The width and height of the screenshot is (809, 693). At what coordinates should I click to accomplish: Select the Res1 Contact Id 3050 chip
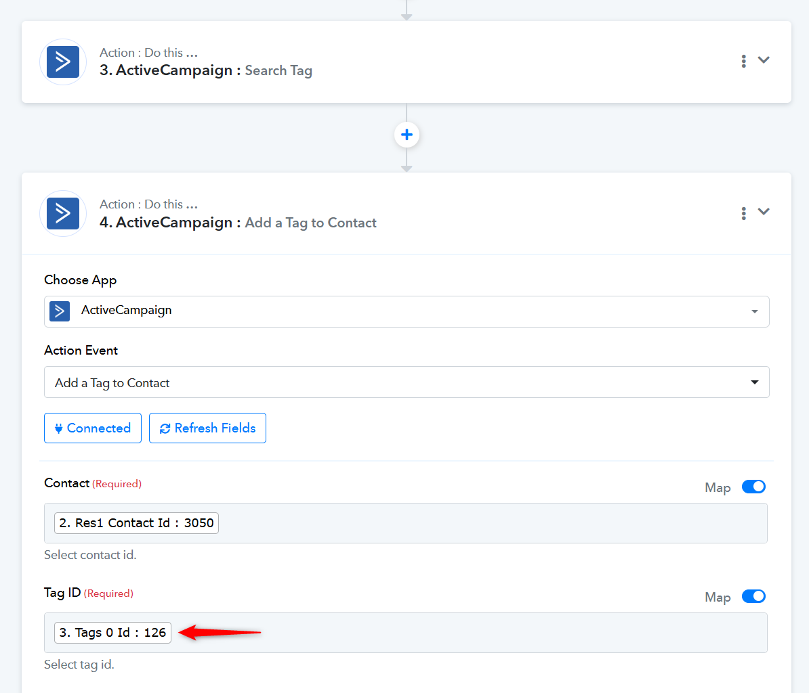136,523
